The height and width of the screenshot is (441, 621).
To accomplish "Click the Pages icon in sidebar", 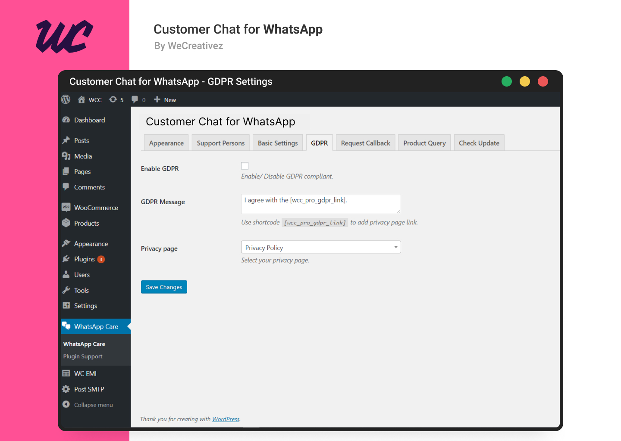I will point(66,171).
